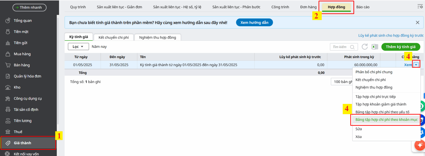The width and height of the screenshot is (425, 156).
Task: Expand the Lọc filter dropdown
Action: (78, 47)
